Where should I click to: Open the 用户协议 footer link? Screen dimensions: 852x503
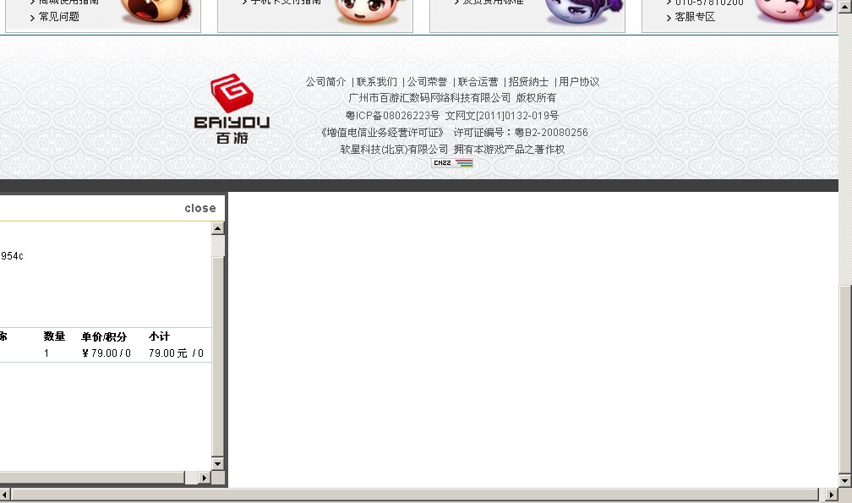pyautogui.click(x=579, y=82)
